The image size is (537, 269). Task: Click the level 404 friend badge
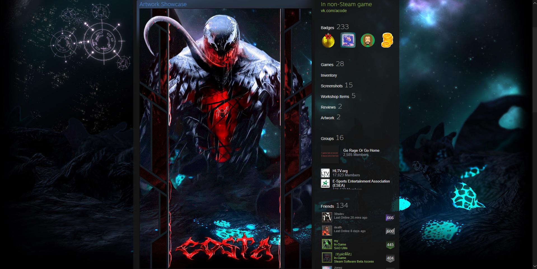pos(390,258)
